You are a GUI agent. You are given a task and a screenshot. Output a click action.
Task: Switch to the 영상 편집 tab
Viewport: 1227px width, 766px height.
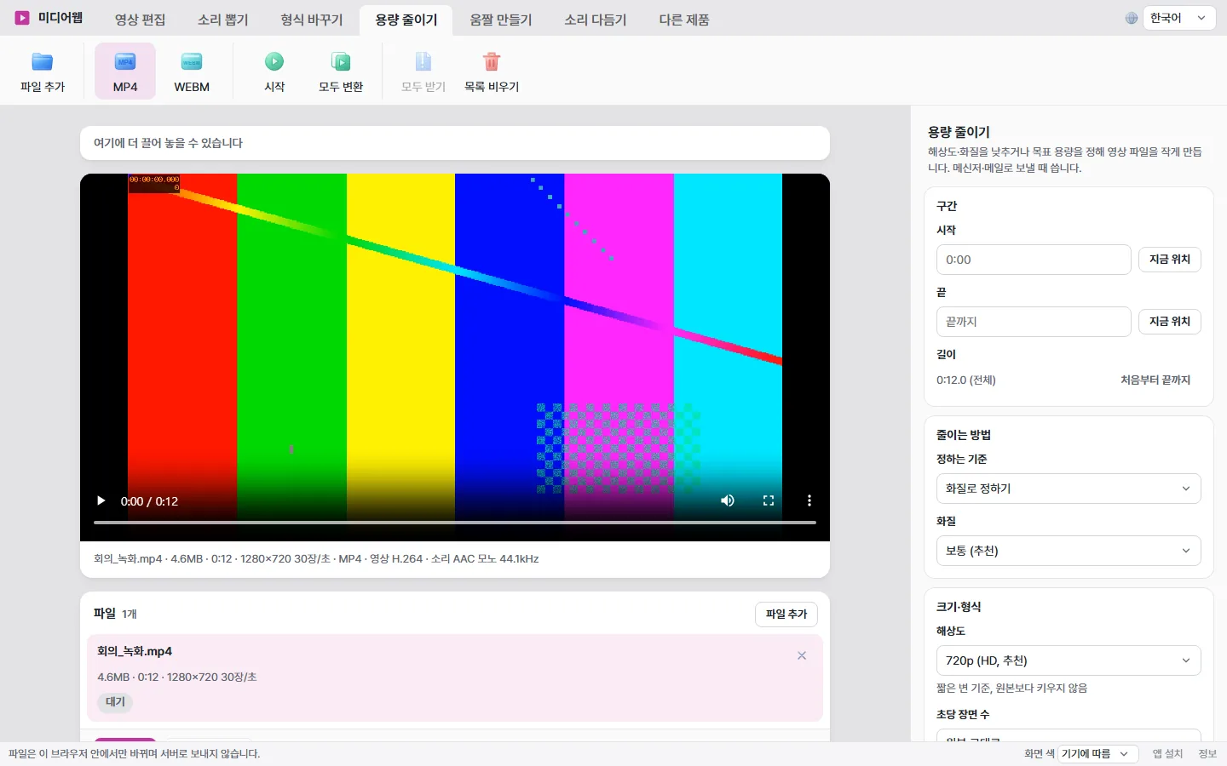[141, 20]
